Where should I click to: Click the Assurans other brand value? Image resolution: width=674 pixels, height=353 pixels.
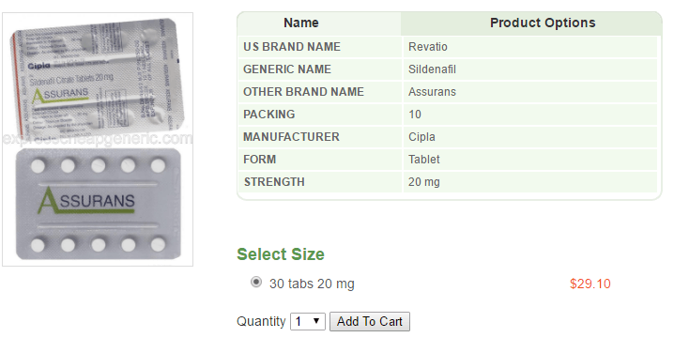click(x=432, y=92)
